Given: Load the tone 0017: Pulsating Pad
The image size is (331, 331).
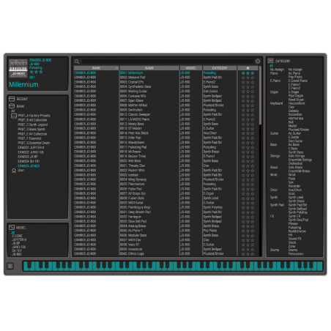Looking at the screenshot, I should pyautogui.click(x=133, y=147).
